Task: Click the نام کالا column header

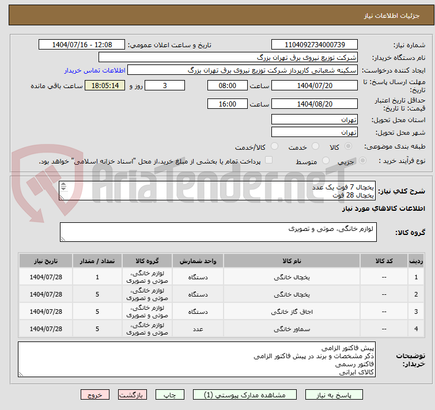Action: click(292, 261)
